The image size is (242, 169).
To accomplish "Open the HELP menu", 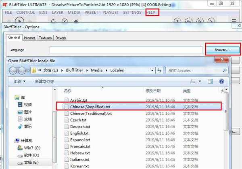I will pos(150,13).
